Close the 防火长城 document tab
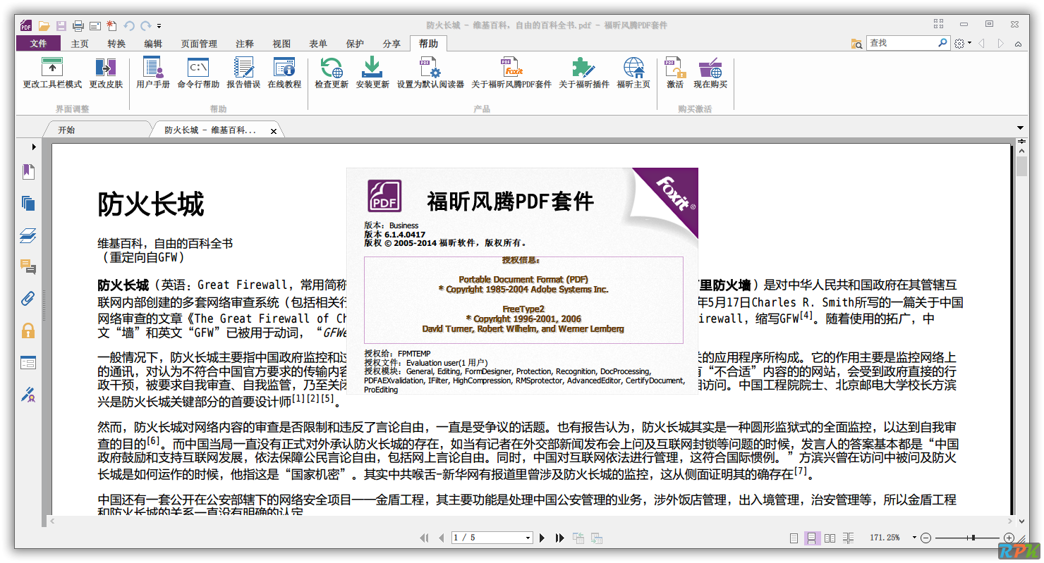 pyautogui.click(x=274, y=131)
